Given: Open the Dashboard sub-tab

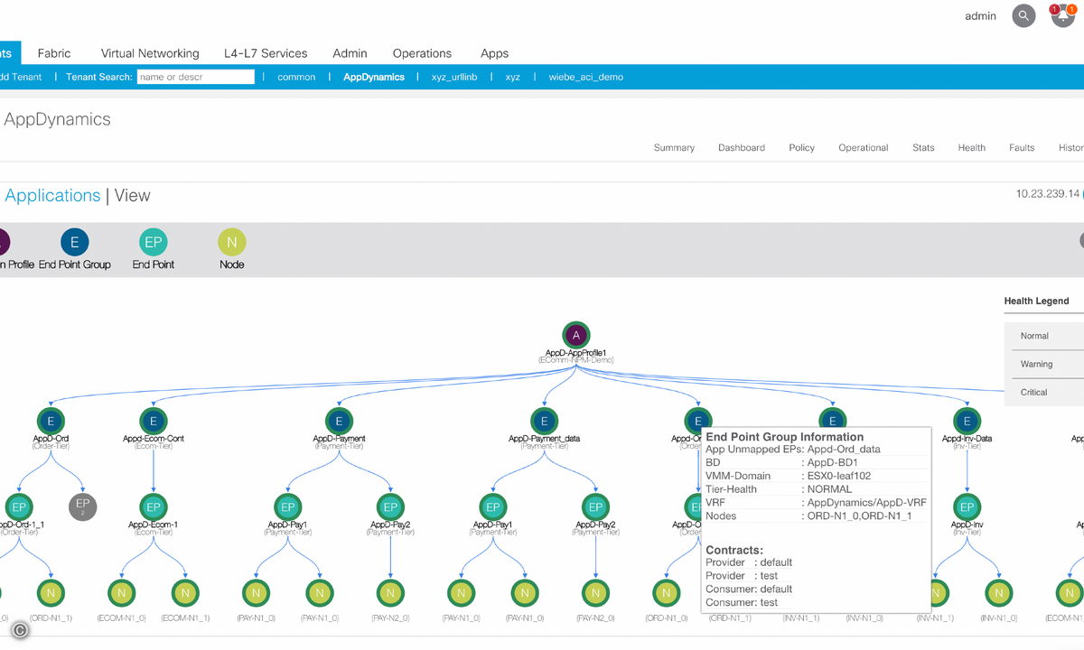Looking at the screenshot, I should click(x=742, y=148).
